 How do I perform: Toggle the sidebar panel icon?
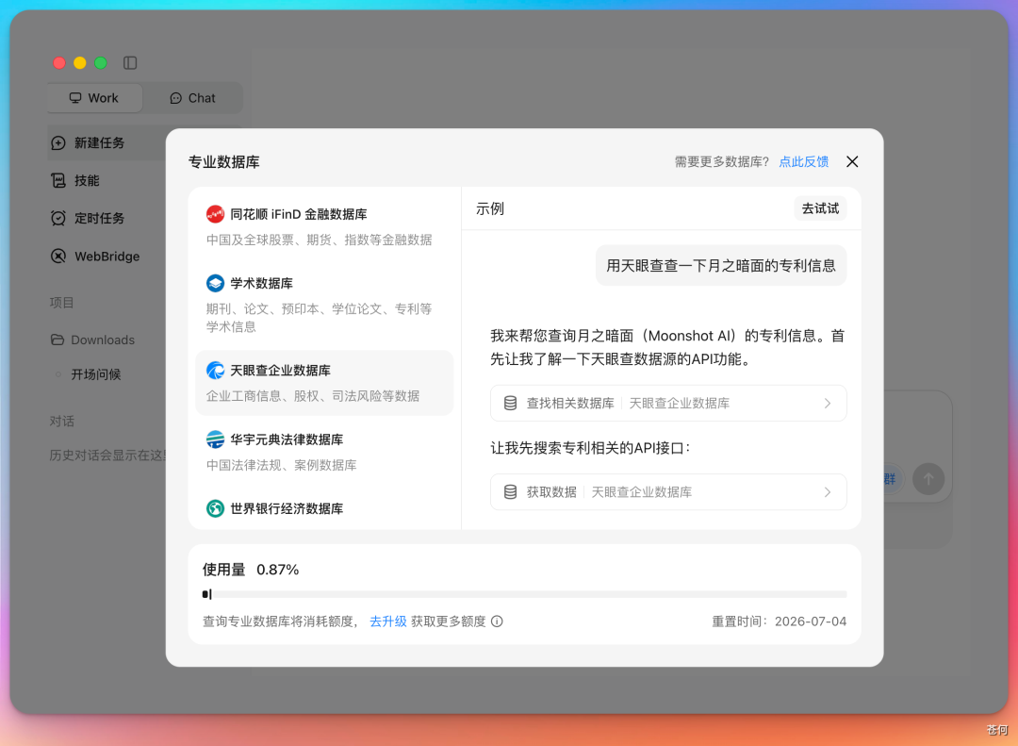(130, 63)
